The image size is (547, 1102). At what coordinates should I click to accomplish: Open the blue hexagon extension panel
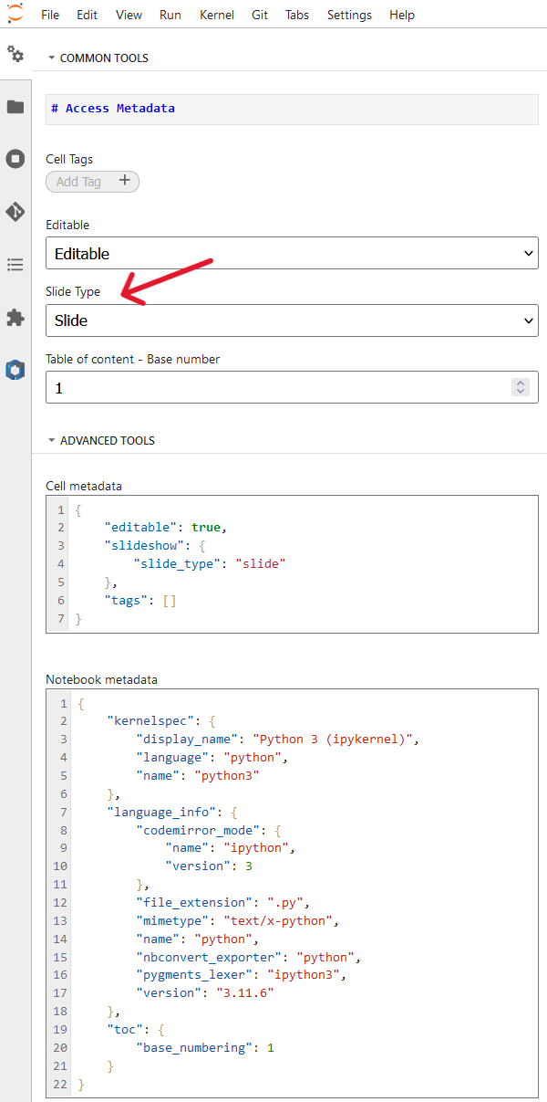tap(15, 370)
